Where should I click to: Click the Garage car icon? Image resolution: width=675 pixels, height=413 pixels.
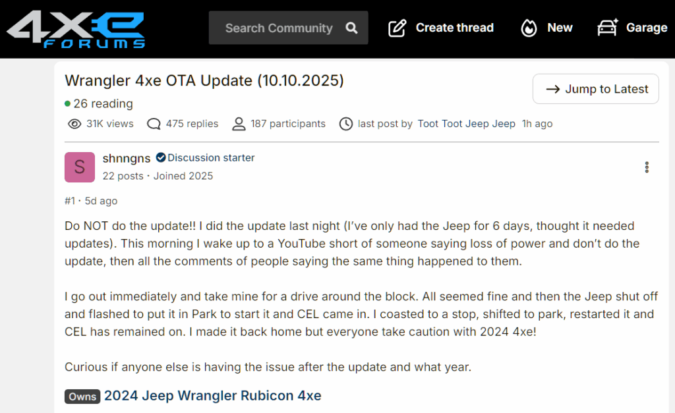pyautogui.click(x=607, y=28)
